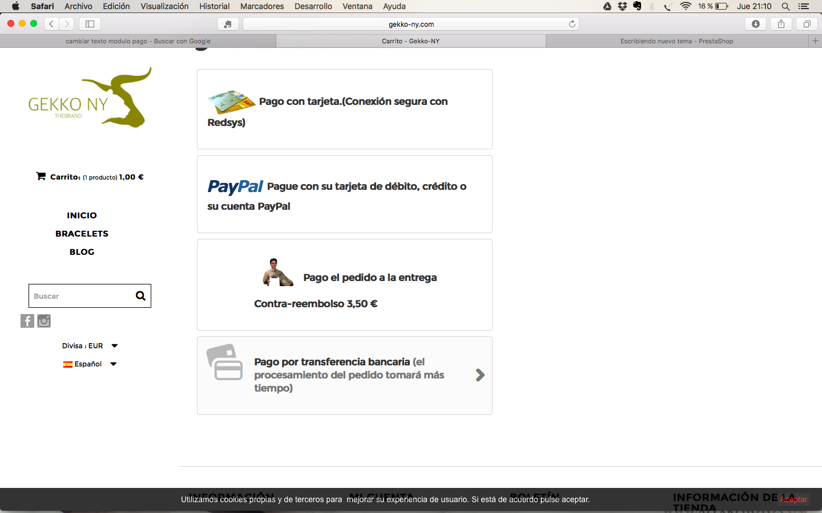Click the bank transfer card icon

225,362
